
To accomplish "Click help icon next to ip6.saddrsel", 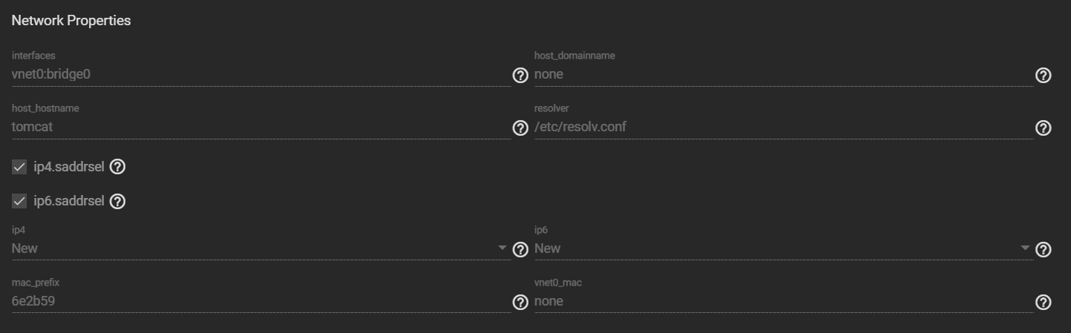I will pos(117,201).
